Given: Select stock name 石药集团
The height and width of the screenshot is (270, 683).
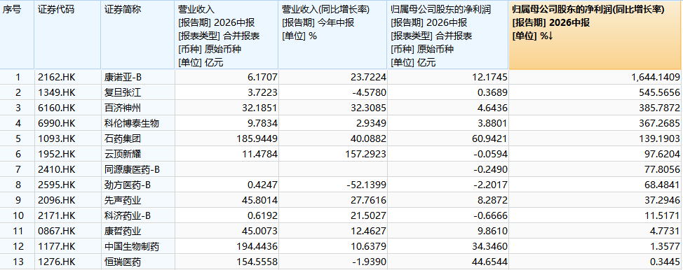Looking at the screenshot, I should (123, 139).
